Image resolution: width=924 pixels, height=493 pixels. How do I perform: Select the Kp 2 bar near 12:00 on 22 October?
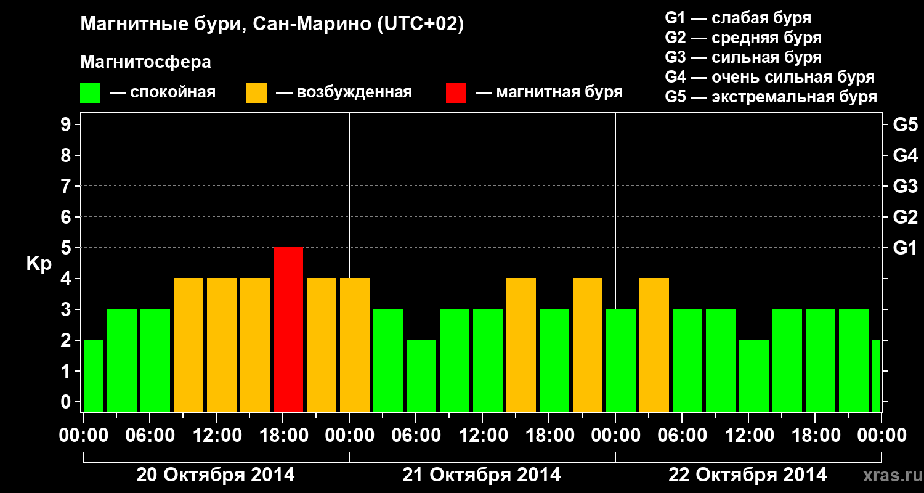(x=754, y=375)
